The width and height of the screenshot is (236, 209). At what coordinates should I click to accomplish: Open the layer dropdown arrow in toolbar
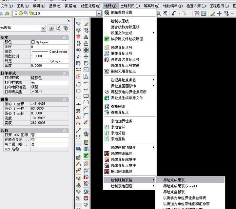[x=99, y=13]
